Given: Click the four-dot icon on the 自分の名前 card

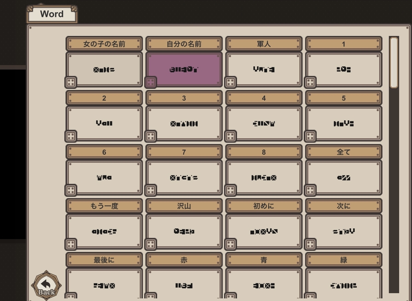Looking at the screenshot, I should tap(150, 82).
